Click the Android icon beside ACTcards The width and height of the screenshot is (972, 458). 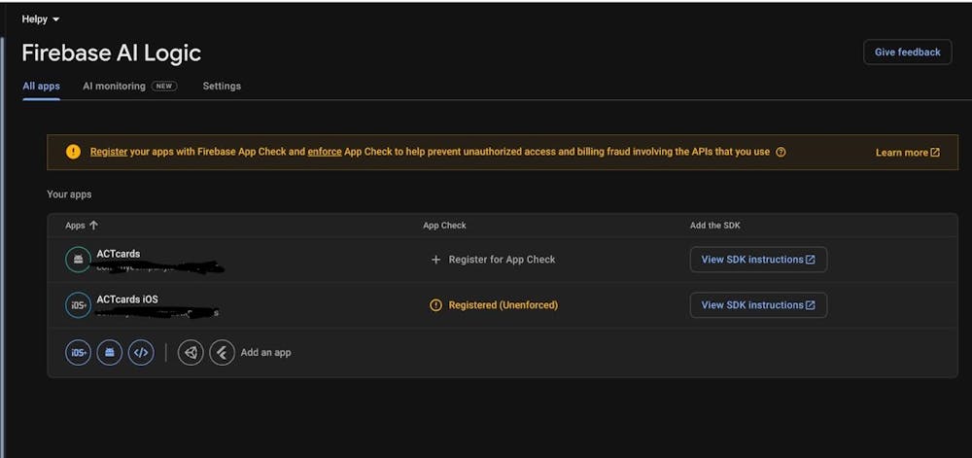(78, 260)
